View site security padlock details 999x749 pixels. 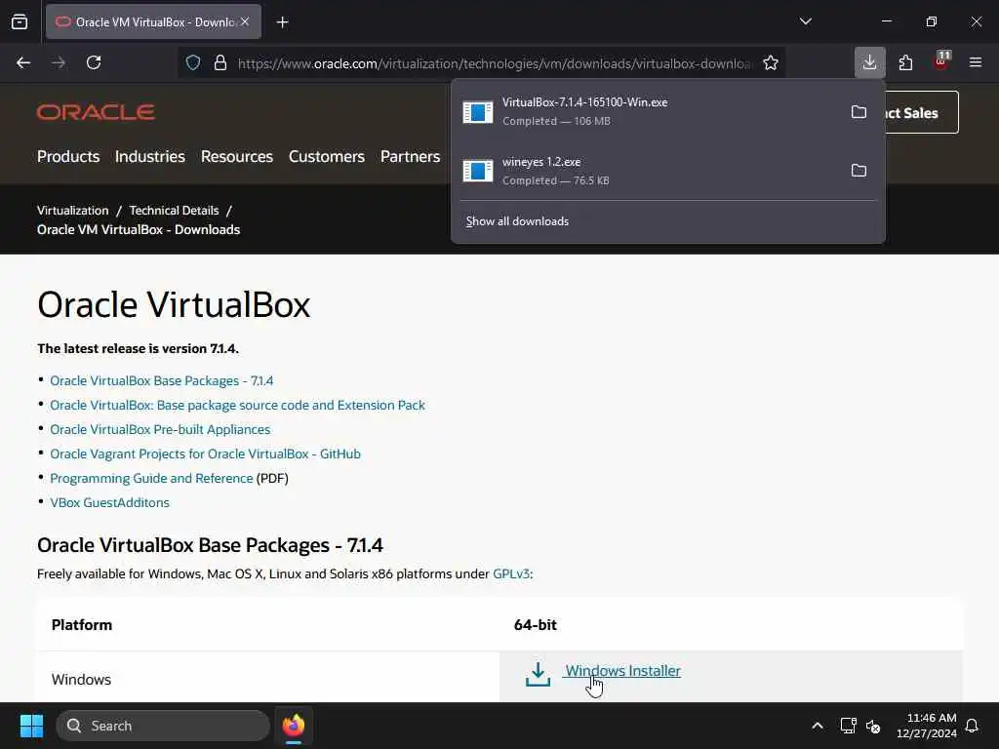[220, 62]
